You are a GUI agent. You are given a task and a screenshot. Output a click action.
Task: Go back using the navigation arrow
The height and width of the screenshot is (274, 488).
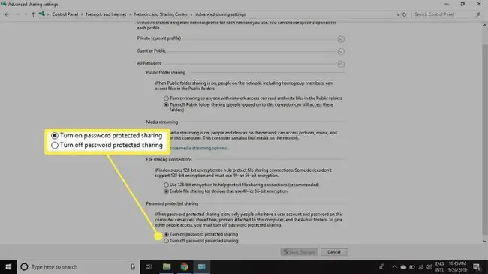(x=7, y=14)
